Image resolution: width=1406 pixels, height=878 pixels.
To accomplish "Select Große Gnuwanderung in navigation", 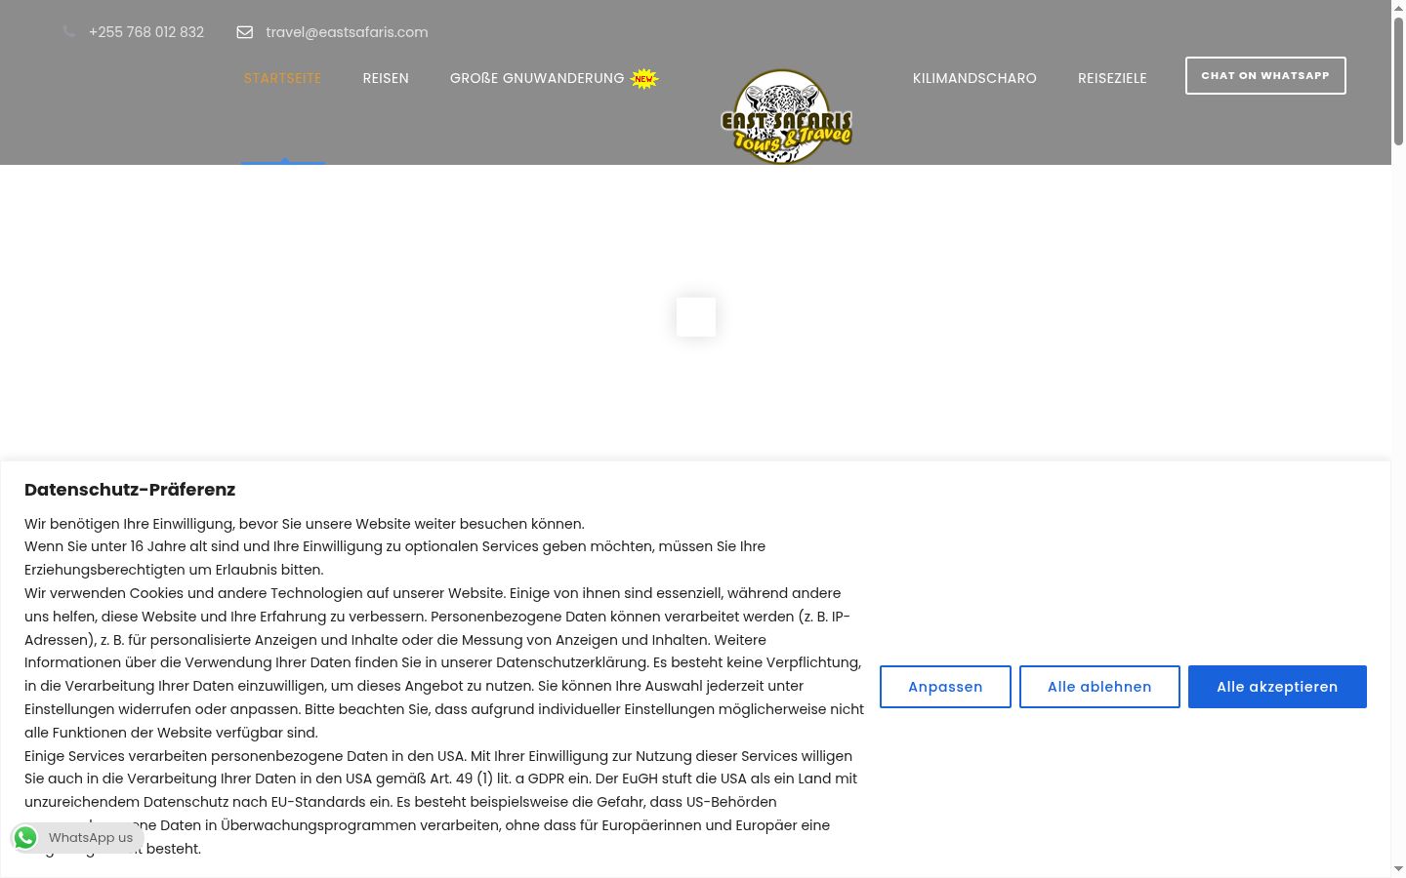I will pyautogui.click(x=537, y=78).
